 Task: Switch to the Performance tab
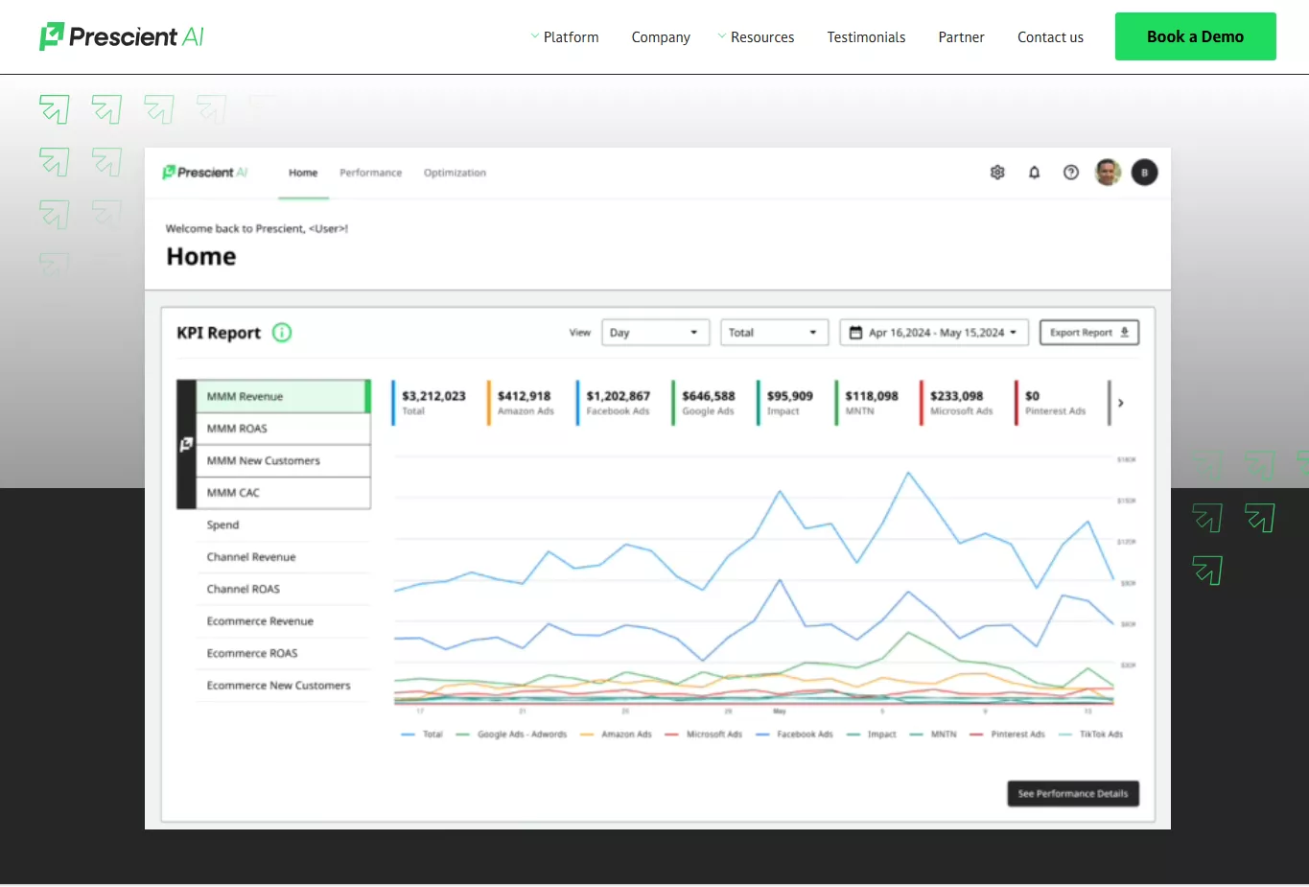click(370, 173)
